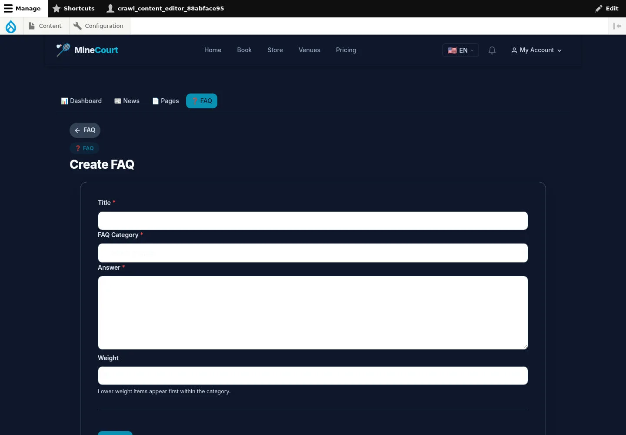Focus the Weight input field
This screenshot has width=626, height=435.
click(313, 376)
